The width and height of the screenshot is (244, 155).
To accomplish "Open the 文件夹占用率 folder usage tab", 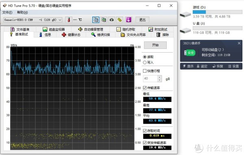I will (x=133, y=35).
